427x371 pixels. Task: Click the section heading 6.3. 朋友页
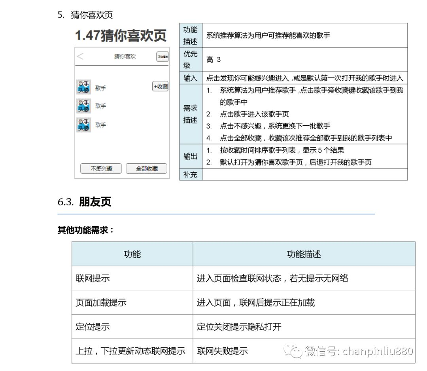coord(85,202)
